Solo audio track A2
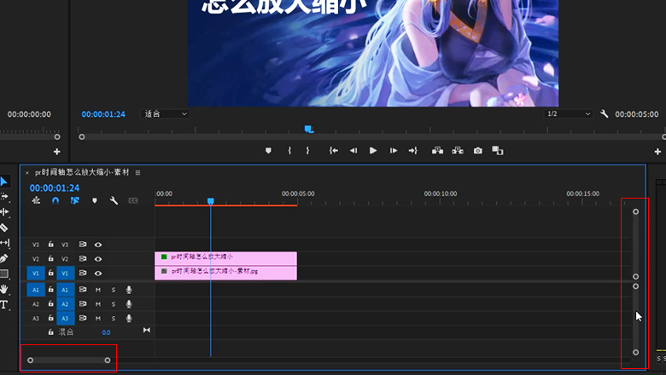This screenshot has width=666, height=375. click(x=113, y=303)
